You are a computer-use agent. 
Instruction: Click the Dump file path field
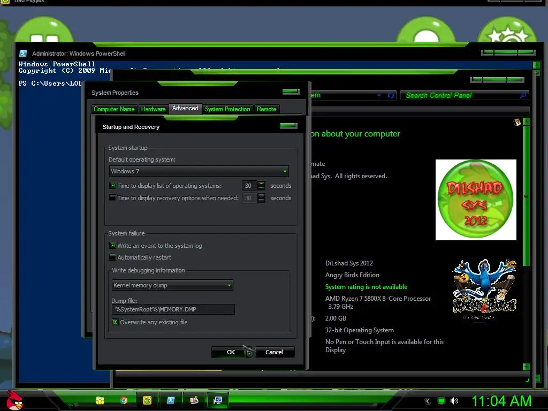click(173, 309)
